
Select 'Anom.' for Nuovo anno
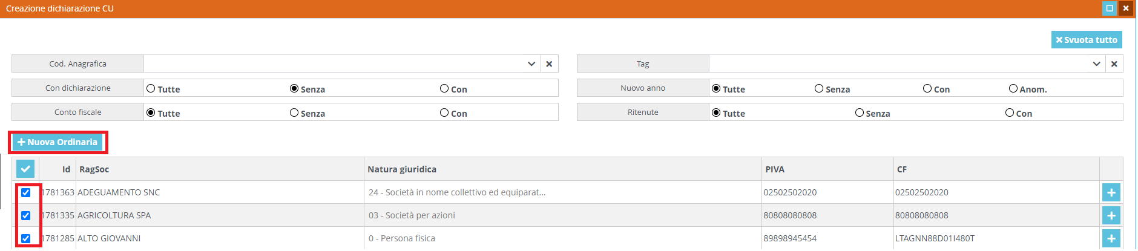(x=1013, y=88)
